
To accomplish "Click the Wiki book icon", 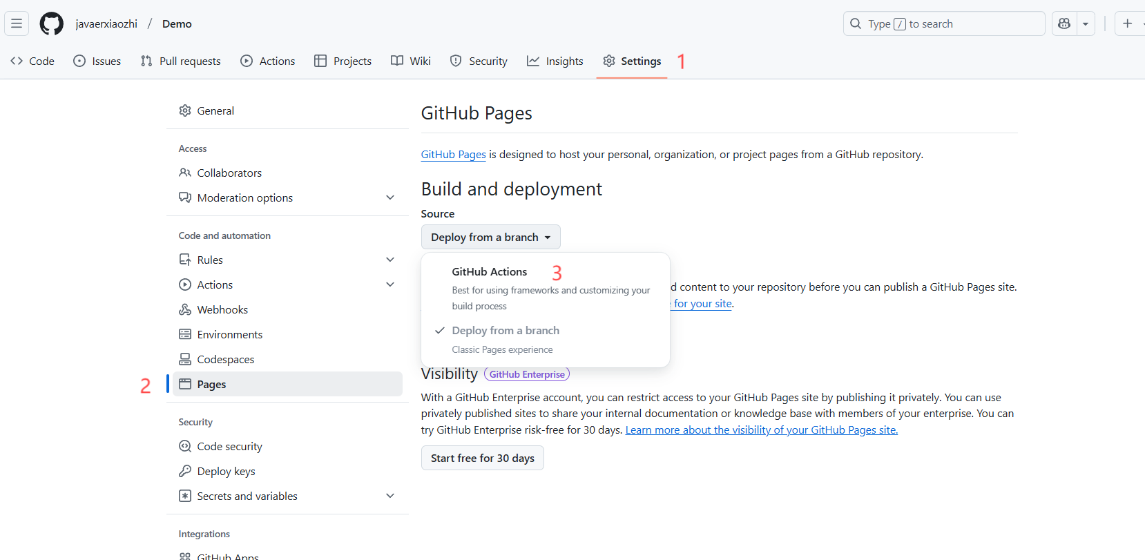I will (x=397, y=61).
